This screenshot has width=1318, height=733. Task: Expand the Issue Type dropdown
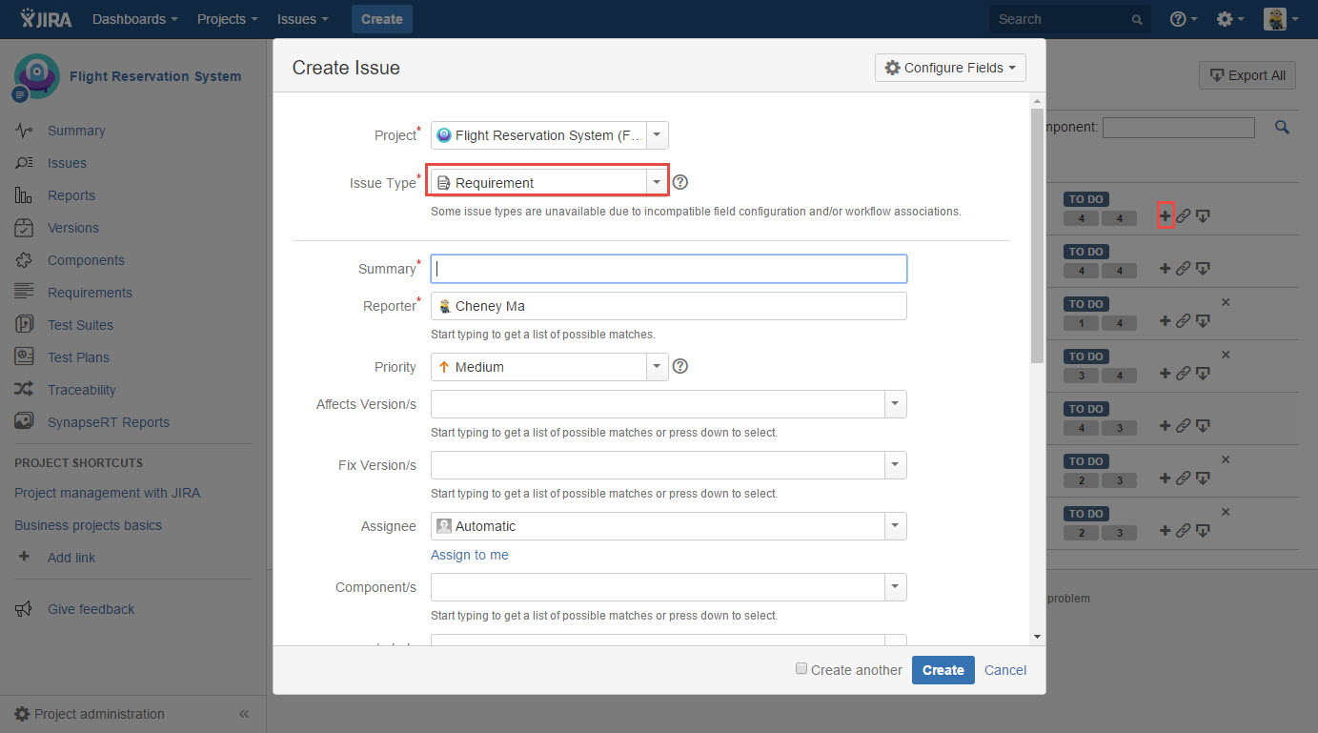tap(656, 183)
